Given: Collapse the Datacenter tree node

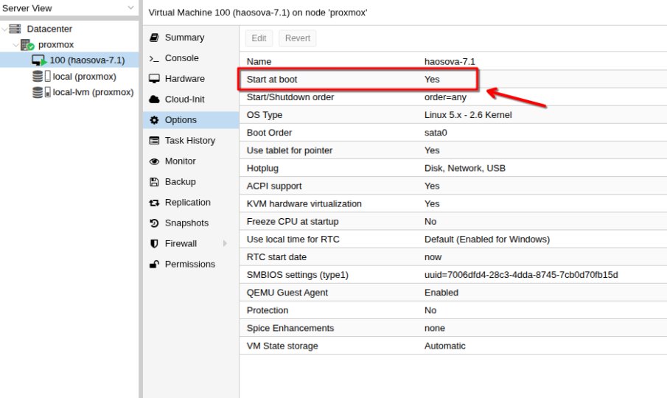Looking at the screenshot, I should tap(5, 29).
